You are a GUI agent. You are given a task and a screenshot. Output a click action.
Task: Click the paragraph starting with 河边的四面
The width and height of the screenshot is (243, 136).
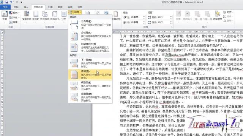point(181,116)
